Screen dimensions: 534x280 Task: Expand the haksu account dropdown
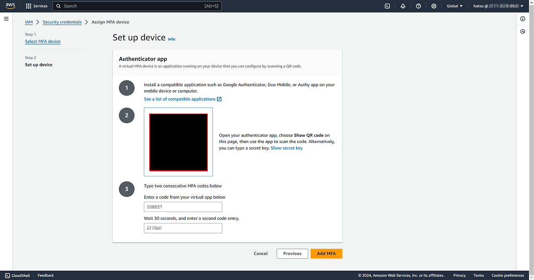[x=498, y=6]
